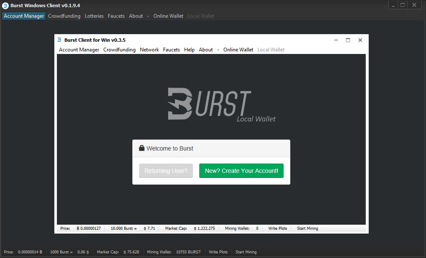Open Crowdfunding in the Burst Client for Win window
The height and width of the screenshot is (258, 426).
pyautogui.click(x=119, y=50)
